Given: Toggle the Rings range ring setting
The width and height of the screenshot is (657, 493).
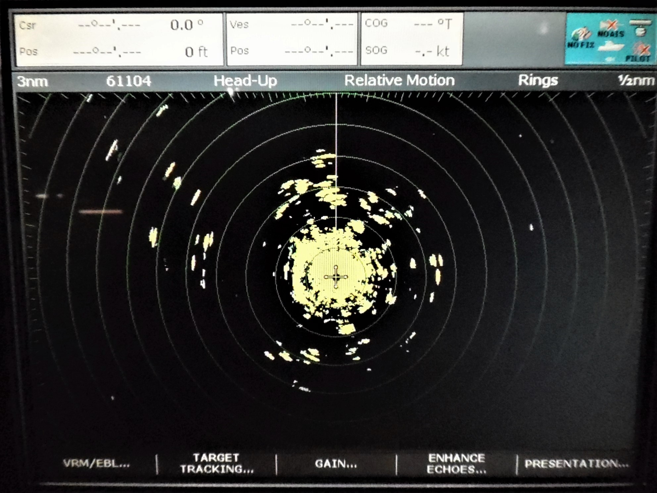Looking at the screenshot, I should pos(538,81).
